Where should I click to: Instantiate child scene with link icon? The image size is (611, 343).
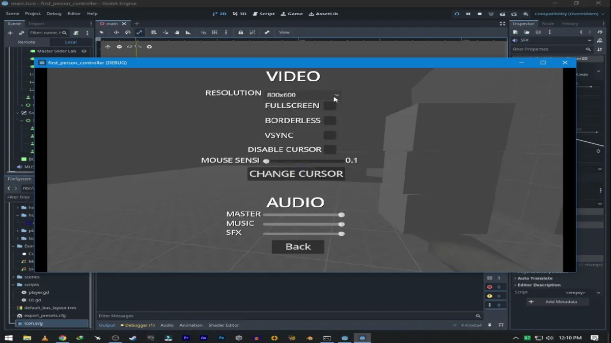click(x=21, y=33)
